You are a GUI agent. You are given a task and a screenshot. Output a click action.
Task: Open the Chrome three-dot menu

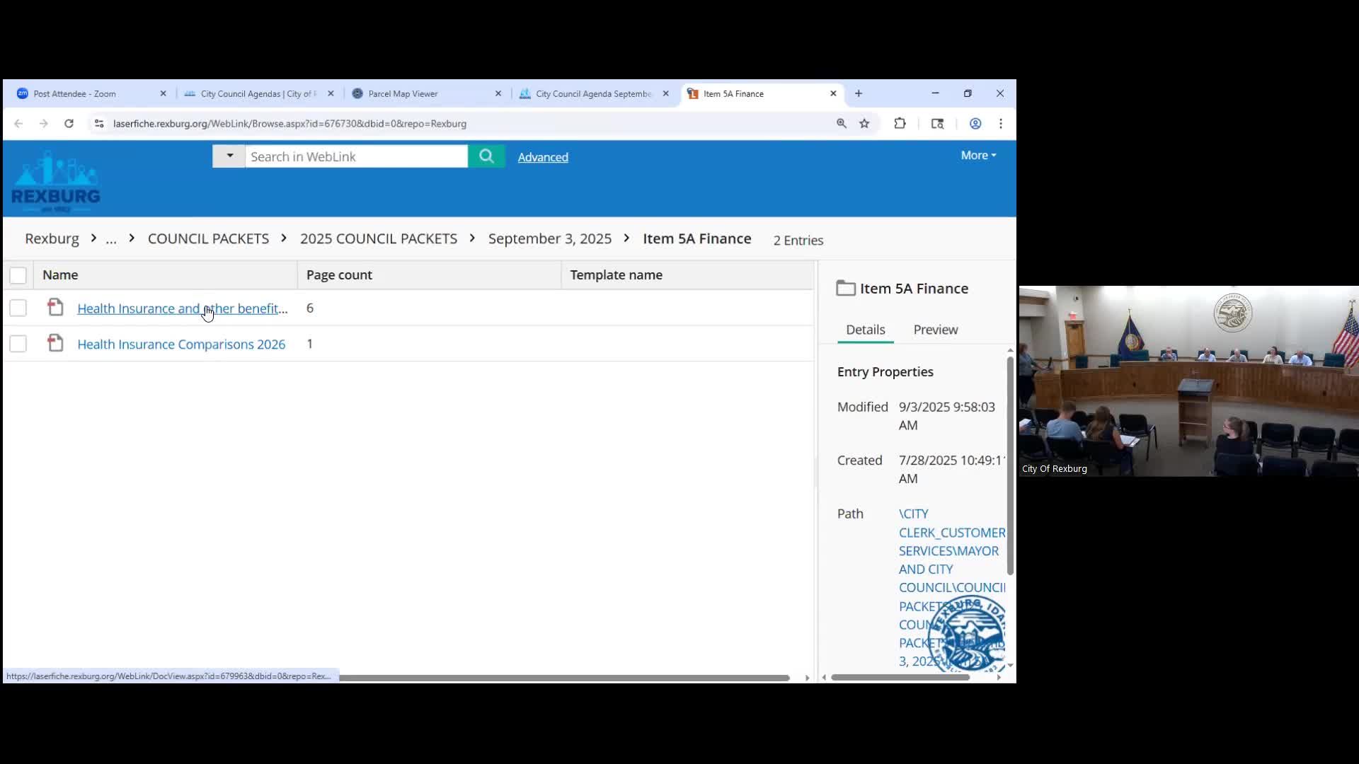(x=1001, y=123)
